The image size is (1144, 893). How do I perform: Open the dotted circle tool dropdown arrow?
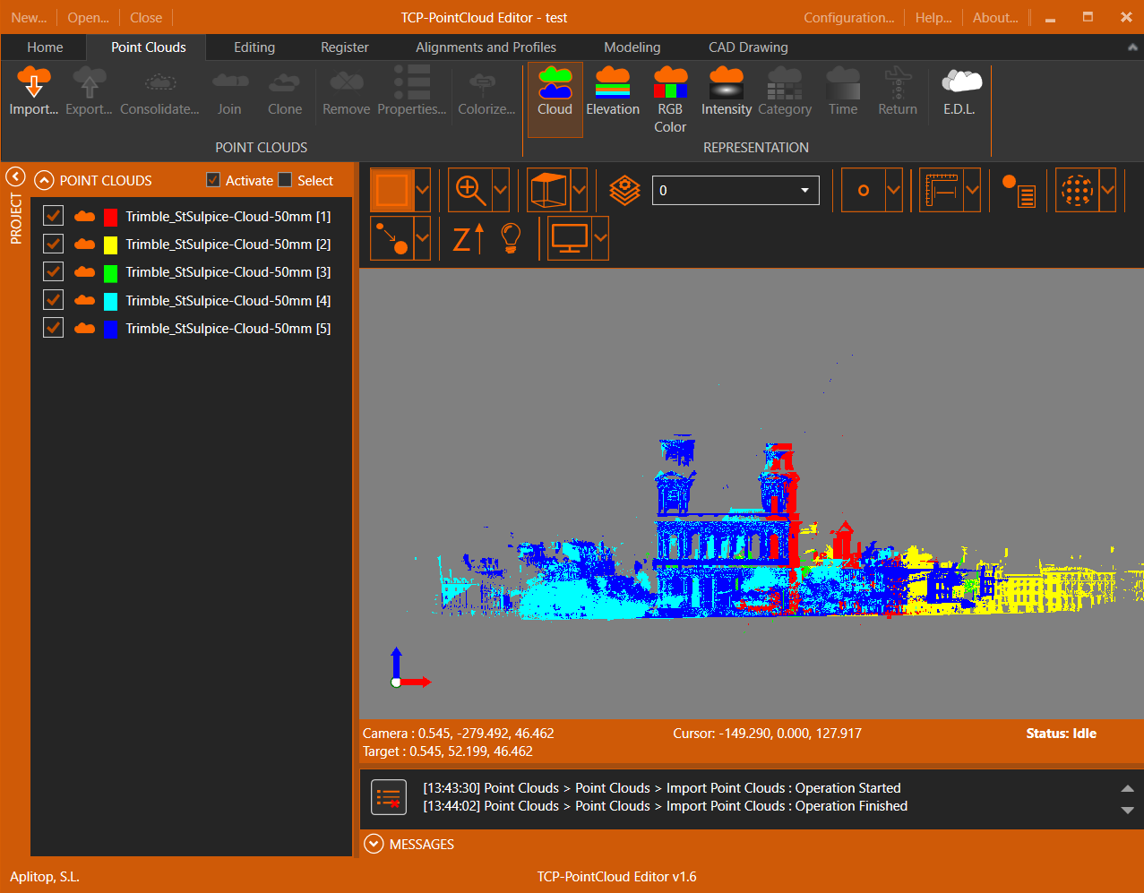[1107, 190]
